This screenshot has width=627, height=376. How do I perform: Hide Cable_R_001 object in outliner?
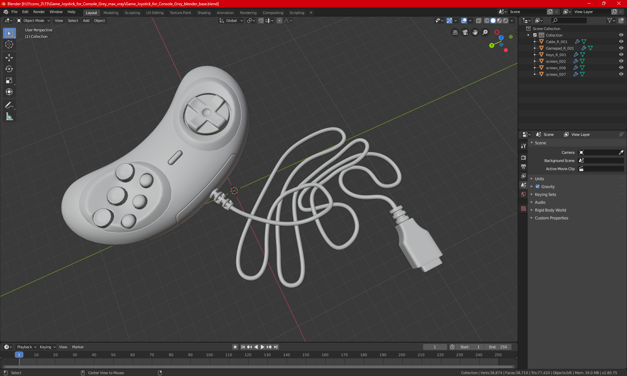(x=621, y=41)
